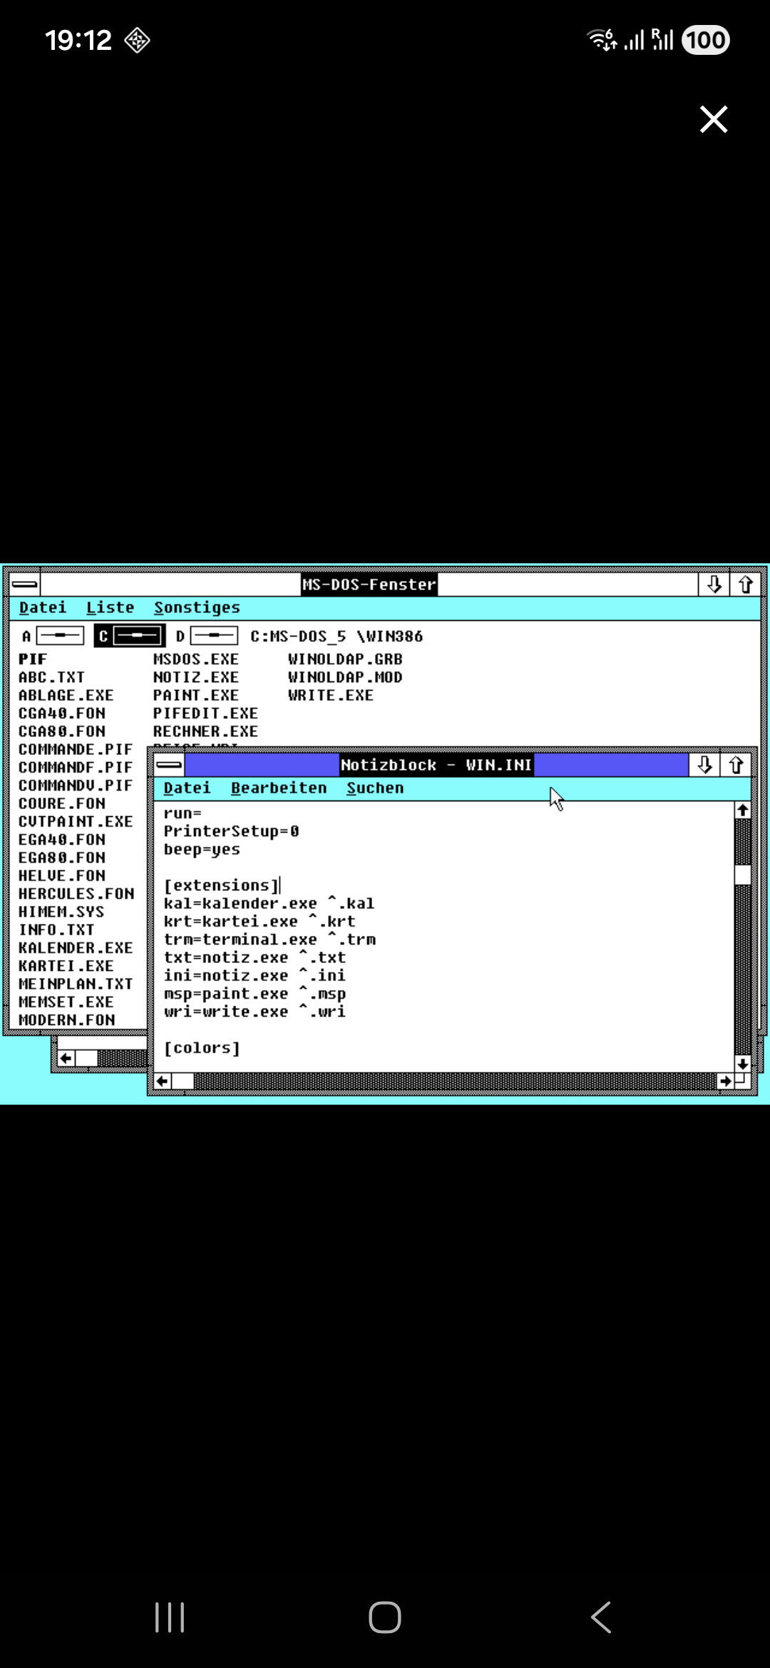The image size is (770, 1668).
Task: Select file HERCULES.FON
Action: click(x=76, y=894)
